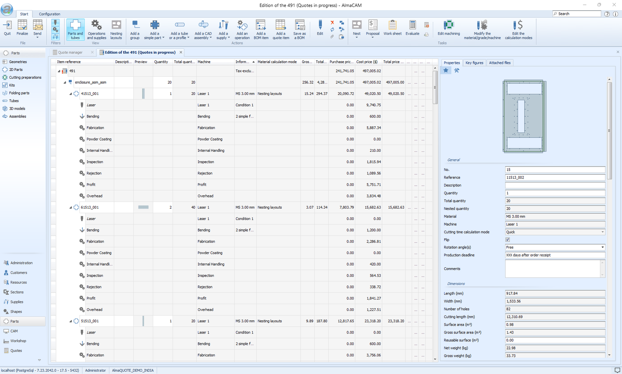Collapse the enclosure_asm_asm row
622x374 pixels.
point(65,83)
